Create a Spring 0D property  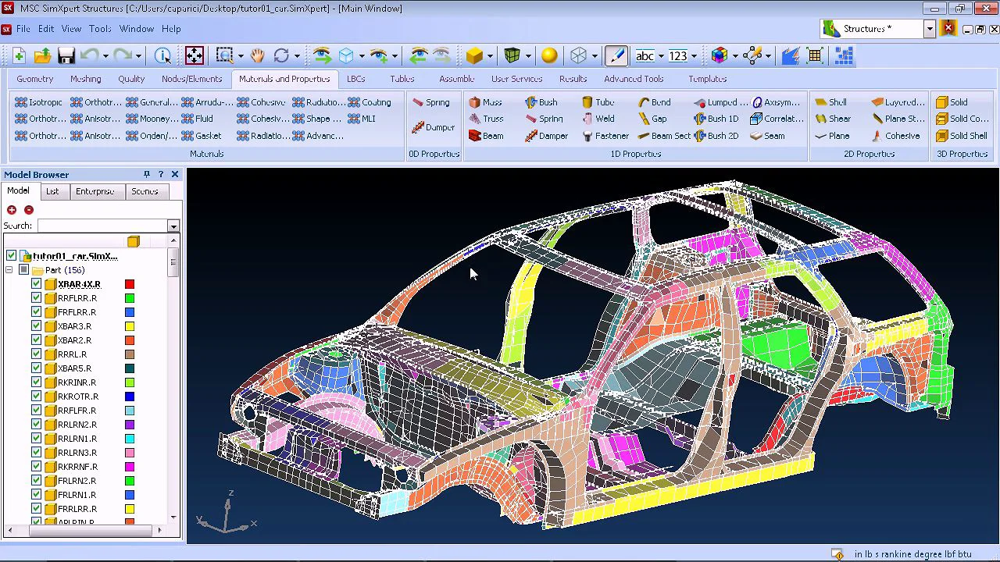tap(431, 102)
